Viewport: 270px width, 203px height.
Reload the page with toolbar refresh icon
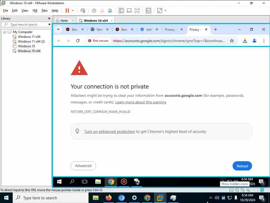[78, 41]
